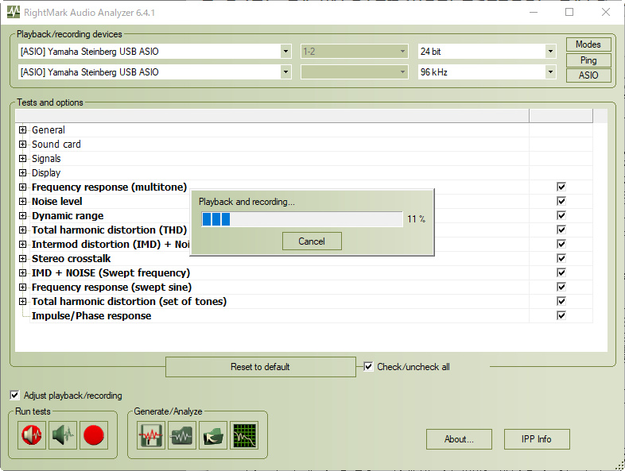Expand the Sound card tree node
625x471 pixels.
tap(23, 144)
